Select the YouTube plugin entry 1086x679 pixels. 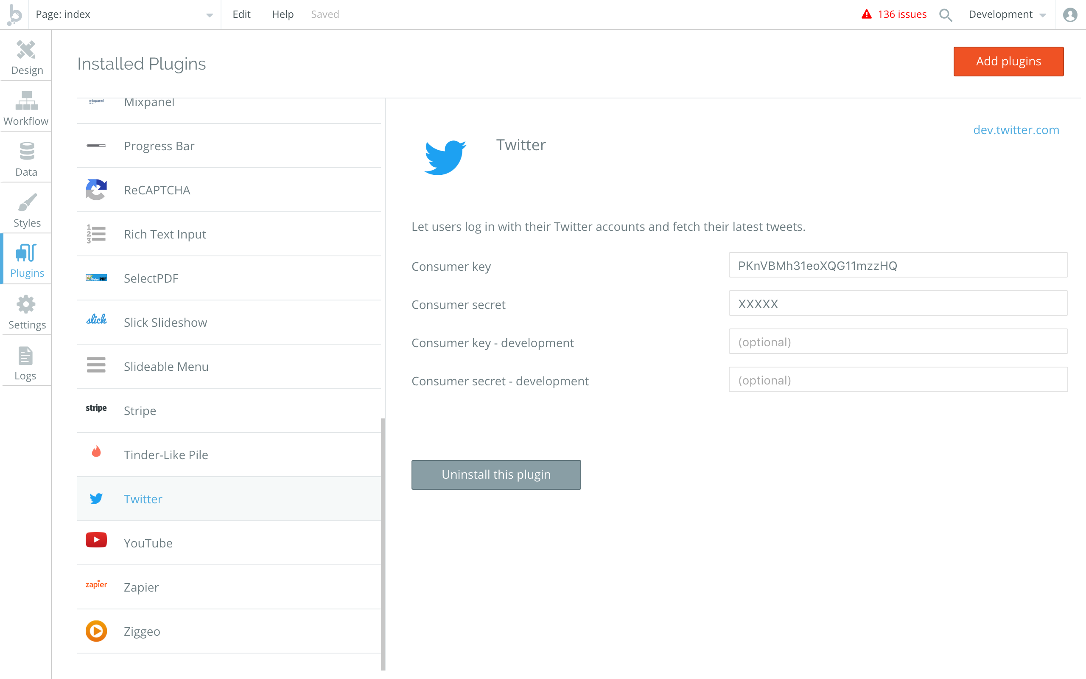click(229, 543)
